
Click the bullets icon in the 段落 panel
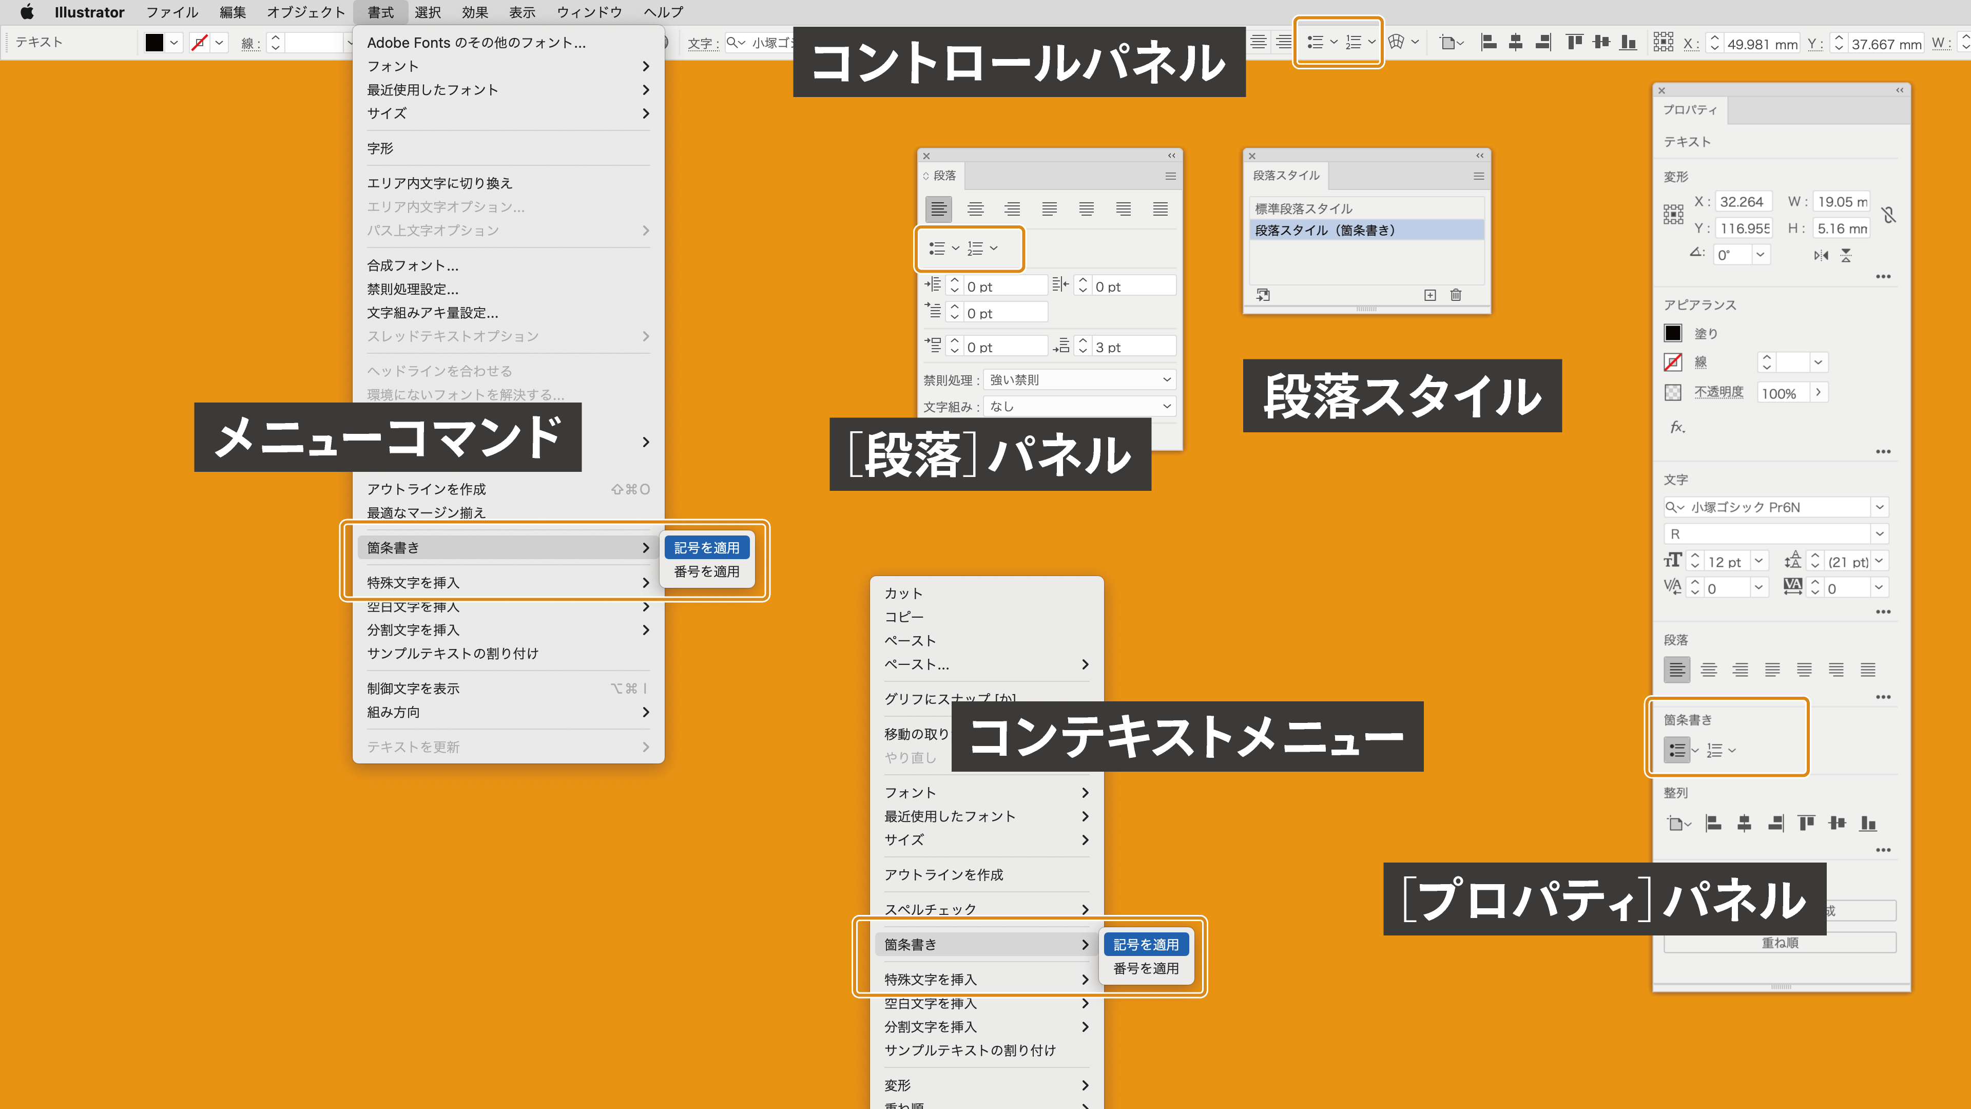937,248
